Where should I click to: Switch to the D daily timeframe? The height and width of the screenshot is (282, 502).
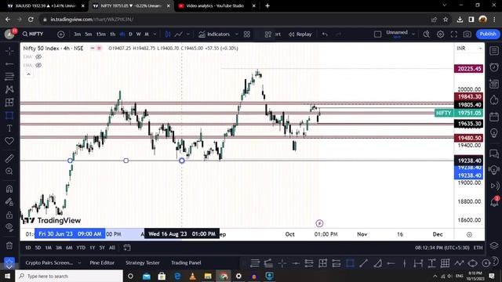point(130,34)
